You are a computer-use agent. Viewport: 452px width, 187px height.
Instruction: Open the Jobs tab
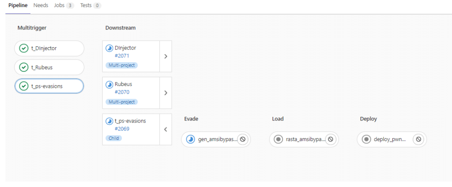[x=64, y=6]
